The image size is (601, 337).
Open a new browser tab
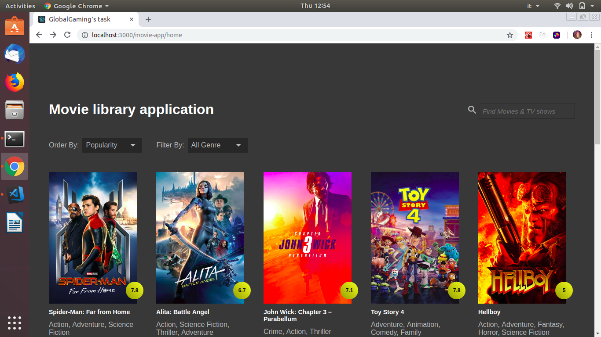pos(148,19)
